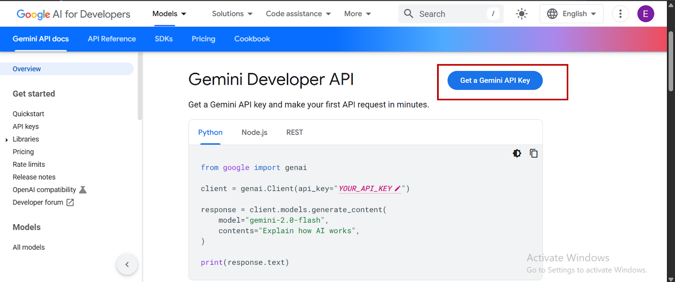The image size is (675, 282).
Task: Expand the Libraries tree item arrow
Action: pos(6,140)
